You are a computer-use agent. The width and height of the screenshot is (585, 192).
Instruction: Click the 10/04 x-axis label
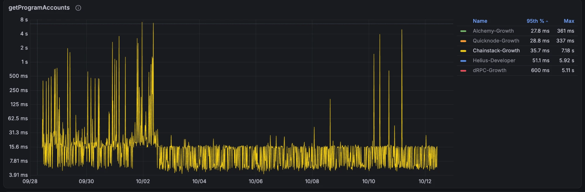(x=199, y=181)
